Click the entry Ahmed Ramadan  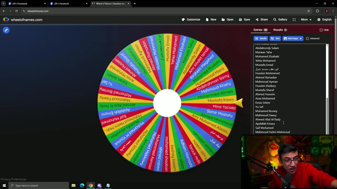tap(266, 77)
